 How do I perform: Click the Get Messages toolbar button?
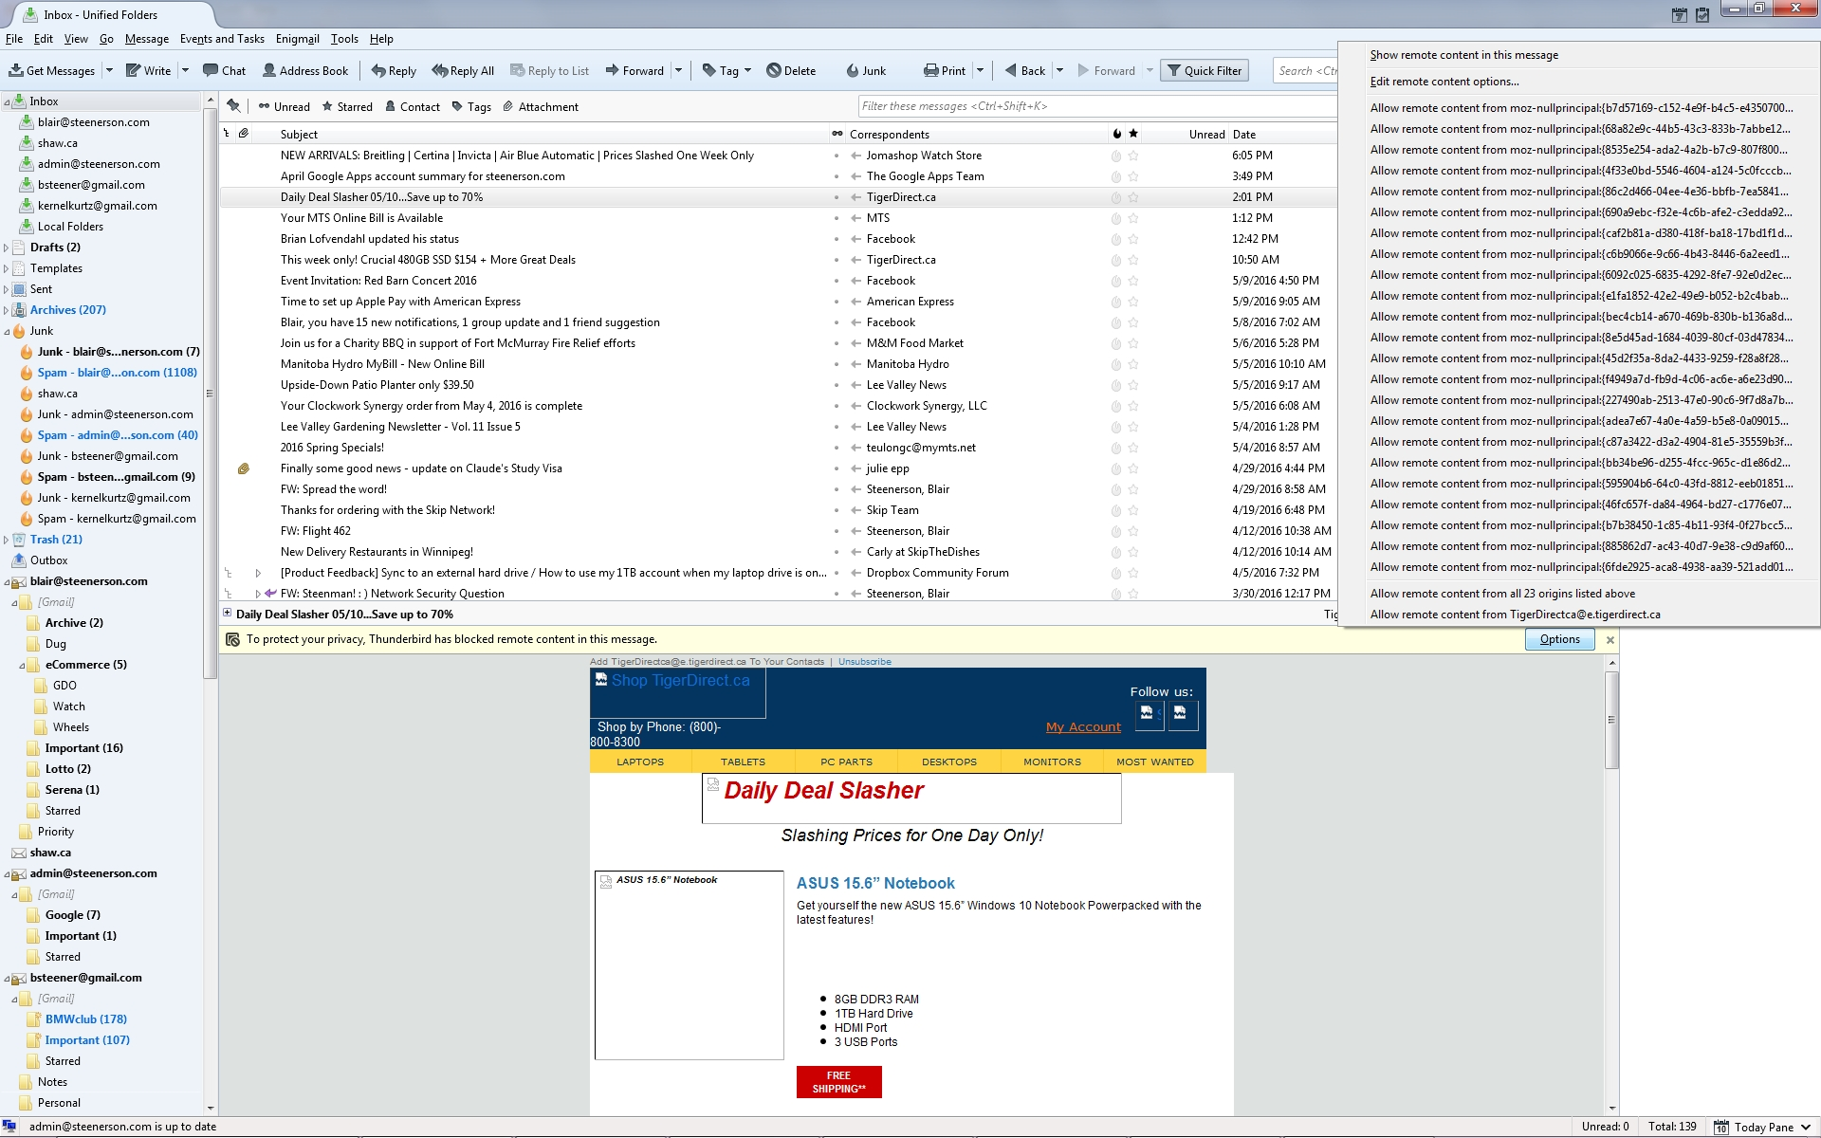52,70
